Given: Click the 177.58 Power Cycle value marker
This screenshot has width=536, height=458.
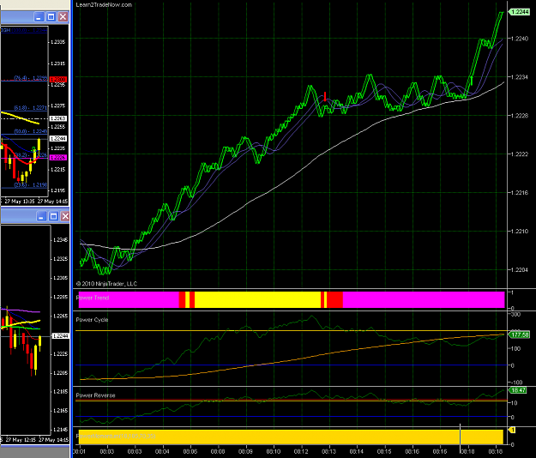Looking at the screenshot, I should click(519, 334).
